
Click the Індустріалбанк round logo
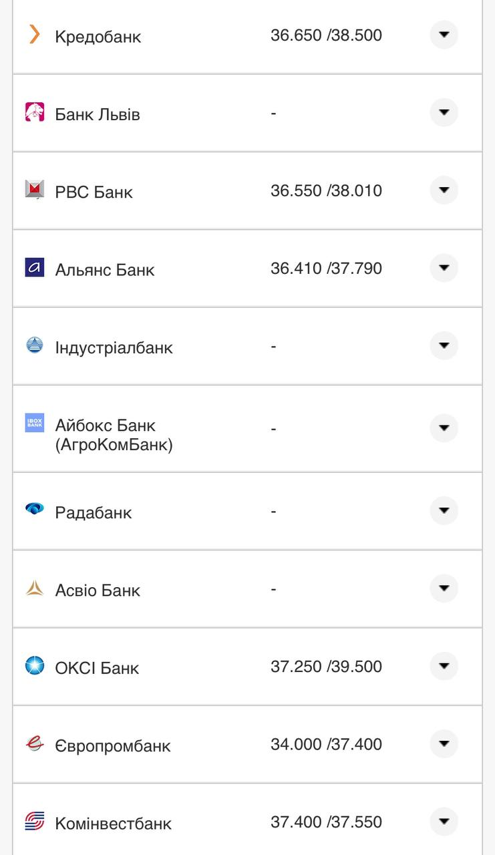(35, 345)
